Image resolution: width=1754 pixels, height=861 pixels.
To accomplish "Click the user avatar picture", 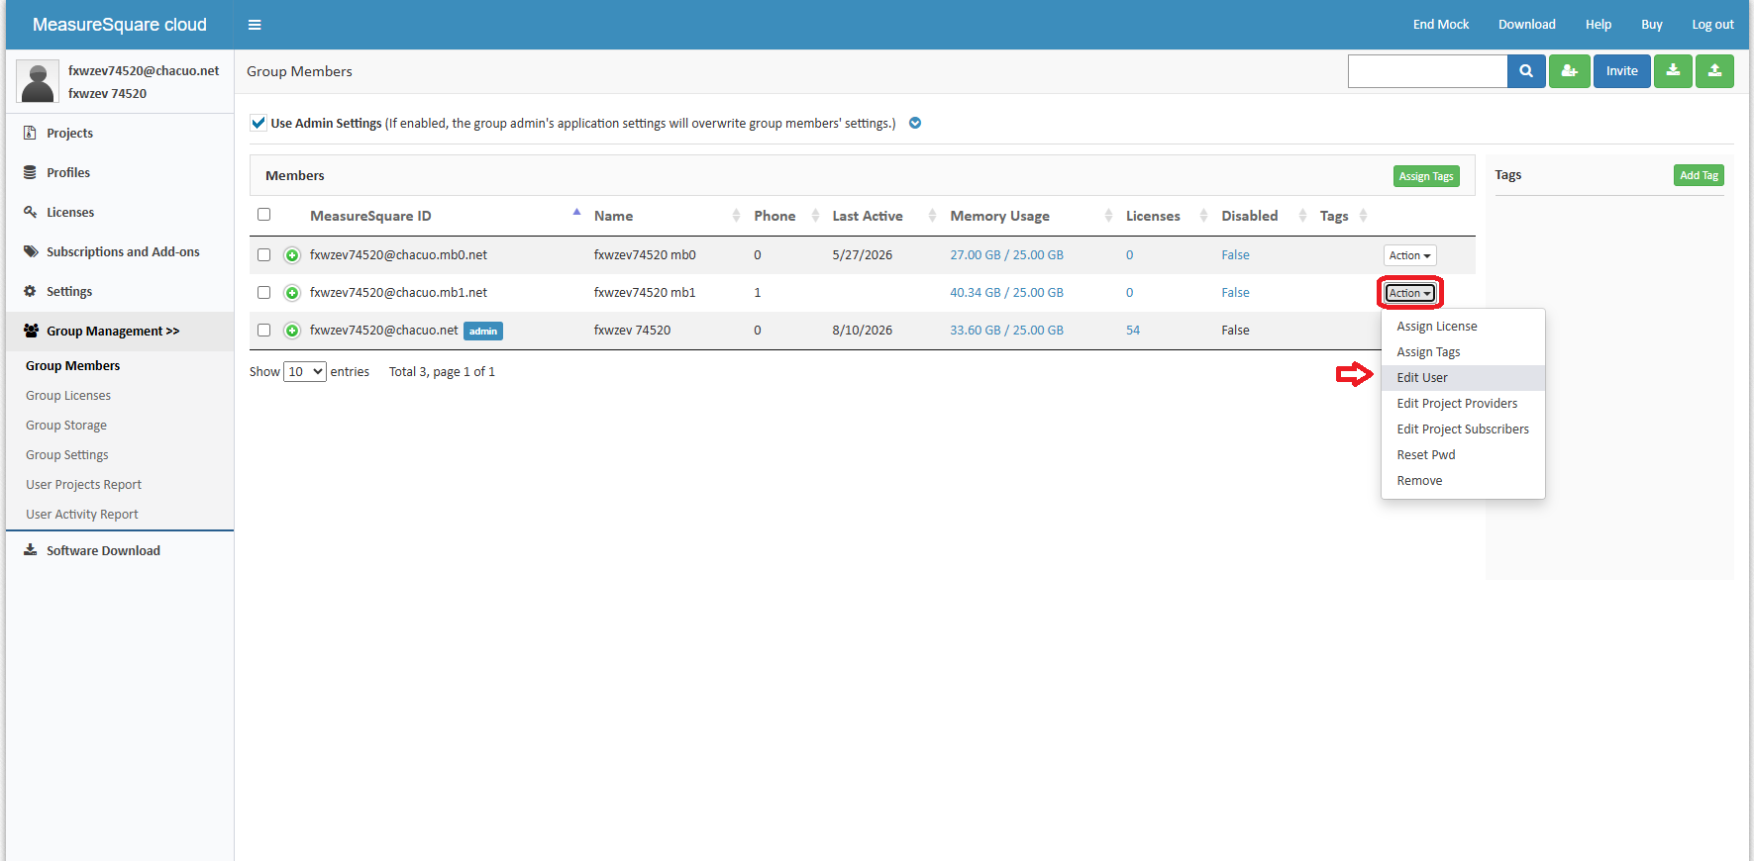I will [38, 82].
